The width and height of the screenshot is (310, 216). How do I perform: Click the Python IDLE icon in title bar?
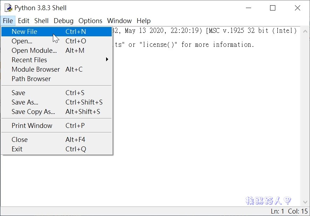pos(8,8)
